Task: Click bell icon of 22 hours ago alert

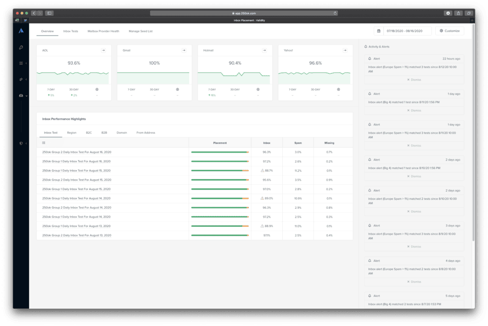Action: coord(370,59)
